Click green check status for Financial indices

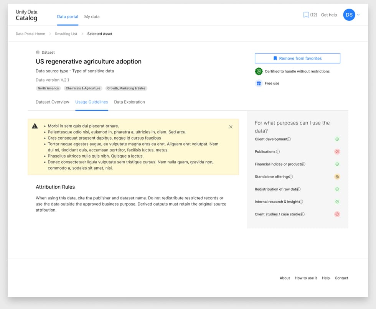coord(337,164)
